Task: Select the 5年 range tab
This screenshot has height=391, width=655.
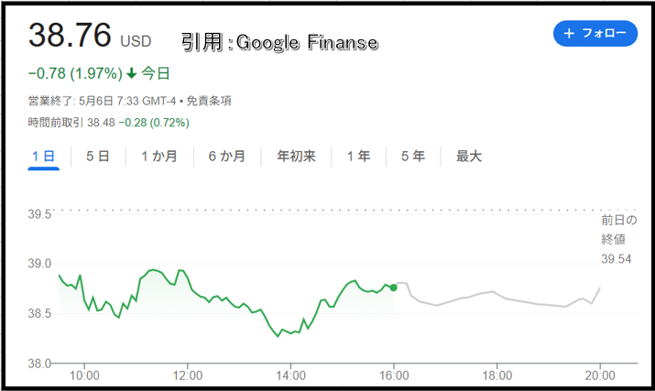Action: click(x=413, y=157)
